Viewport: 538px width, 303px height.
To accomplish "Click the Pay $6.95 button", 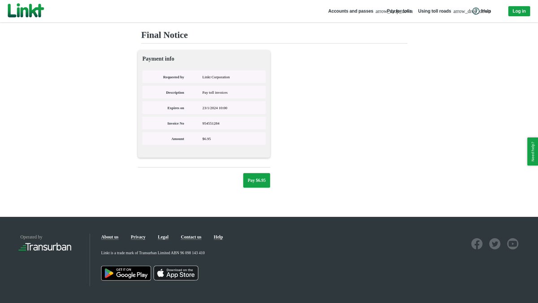I will (x=256, y=180).
